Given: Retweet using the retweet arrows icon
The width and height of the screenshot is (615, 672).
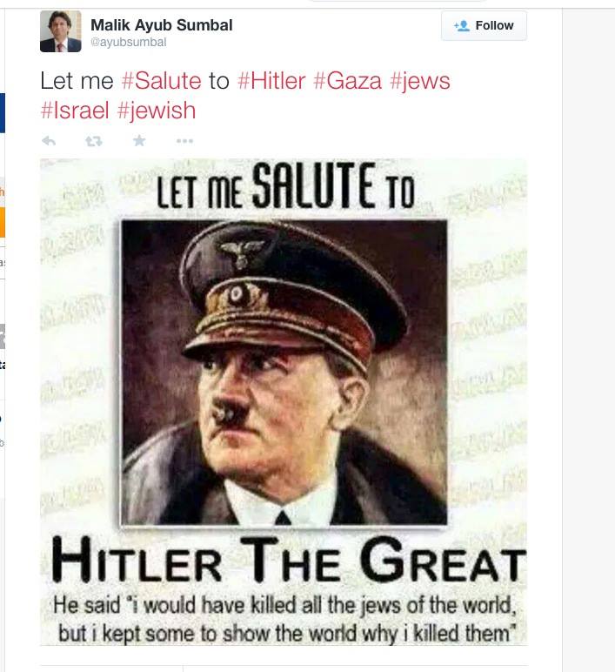Looking at the screenshot, I should pos(94,140).
